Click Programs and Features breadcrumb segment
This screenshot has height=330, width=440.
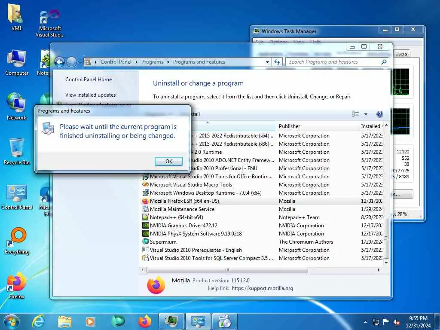click(x=199, y=62)
